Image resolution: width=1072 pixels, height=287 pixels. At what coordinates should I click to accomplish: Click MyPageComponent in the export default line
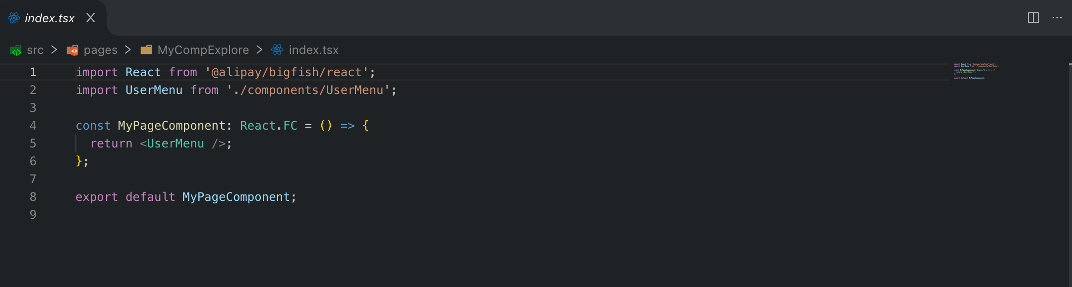pyautogui.click(x=236, y=197)
